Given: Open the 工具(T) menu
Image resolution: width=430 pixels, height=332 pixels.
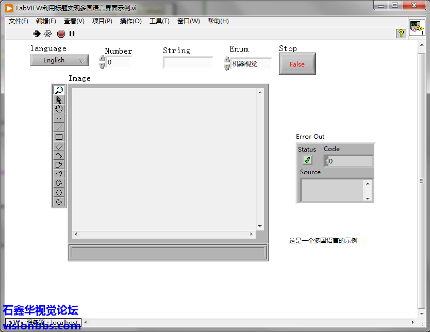Looking at the screenshot, I should tap(159, 21).
